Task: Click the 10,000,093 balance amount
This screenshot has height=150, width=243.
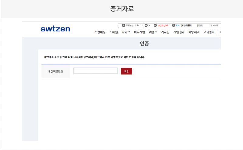Action: point(163,25)
